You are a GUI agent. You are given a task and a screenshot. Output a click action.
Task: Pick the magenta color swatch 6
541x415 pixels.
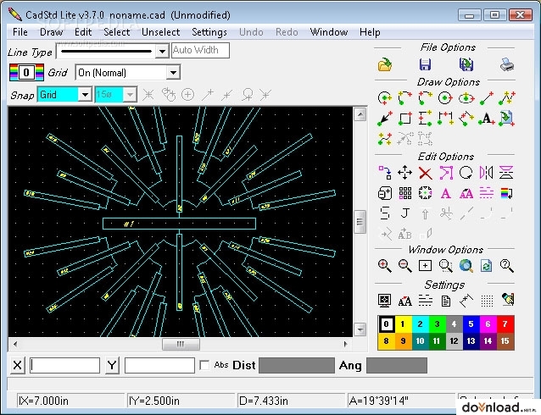click(x=488, y=324)
